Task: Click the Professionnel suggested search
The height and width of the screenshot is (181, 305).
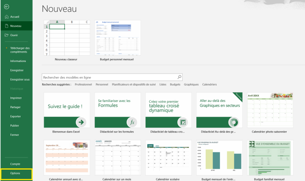Action: [x=83, y=85]
